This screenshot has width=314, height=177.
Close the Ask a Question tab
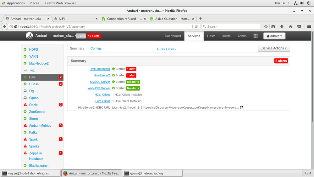[193, 19]
